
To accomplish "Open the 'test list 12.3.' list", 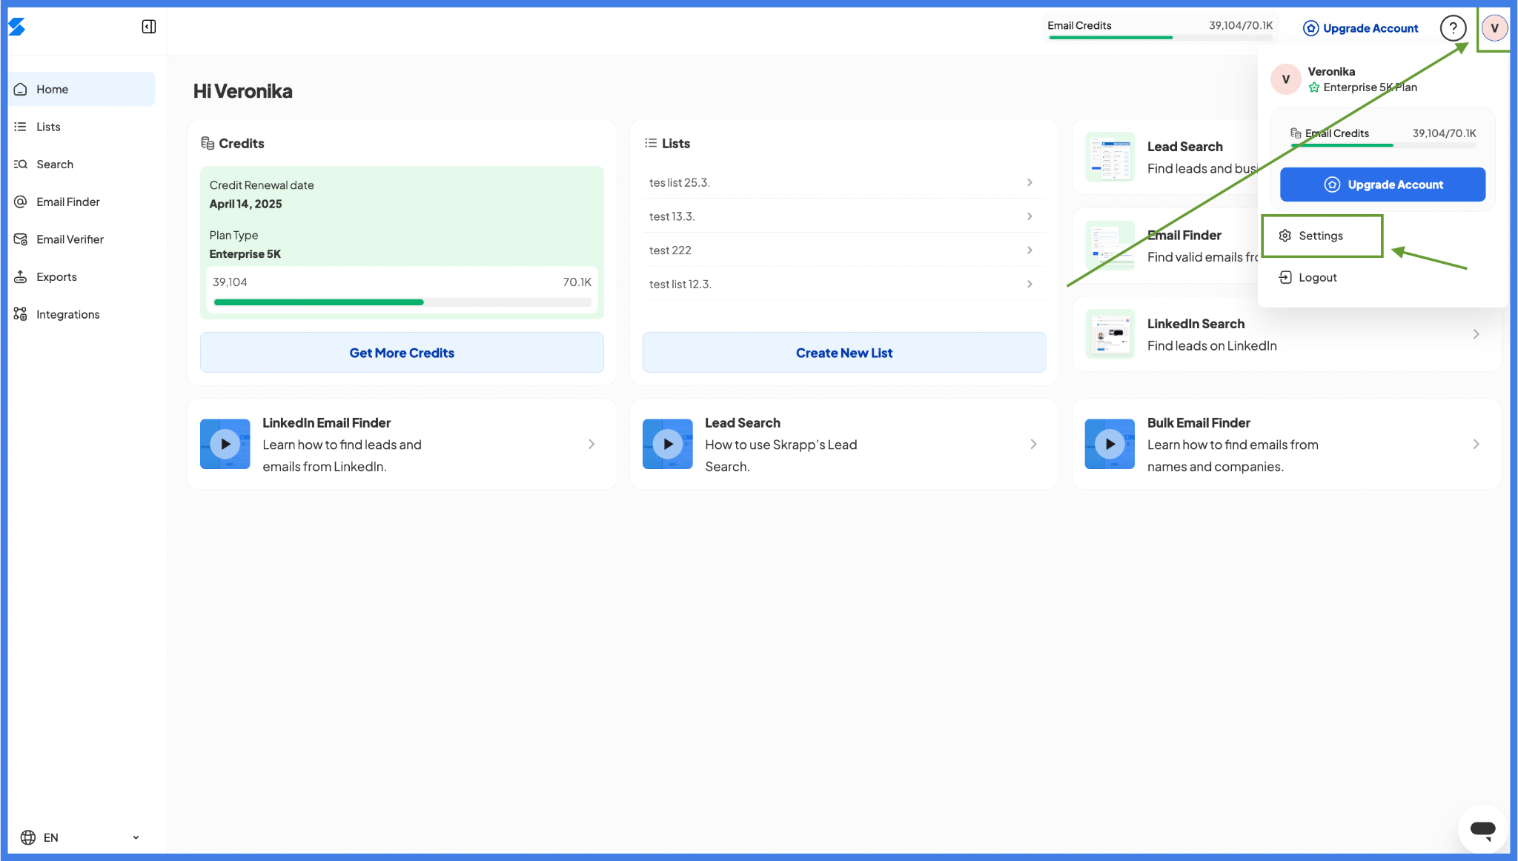I will 844,285.
